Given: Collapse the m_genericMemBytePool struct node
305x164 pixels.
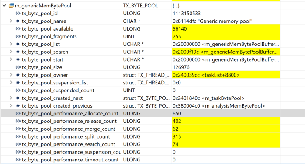Looking at the screenshot, I should click(4, 6).
